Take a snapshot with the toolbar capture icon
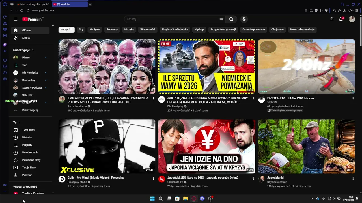 [x=311, y=10]
